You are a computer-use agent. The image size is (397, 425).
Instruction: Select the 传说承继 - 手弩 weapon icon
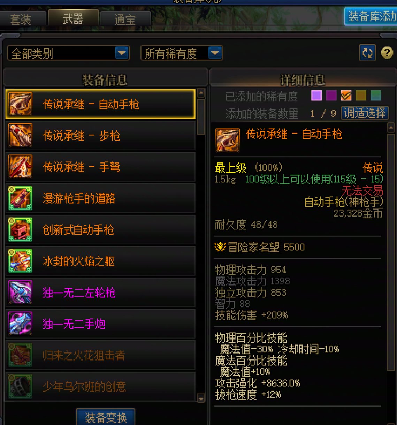pyautogui.click(x=20, y=167)
